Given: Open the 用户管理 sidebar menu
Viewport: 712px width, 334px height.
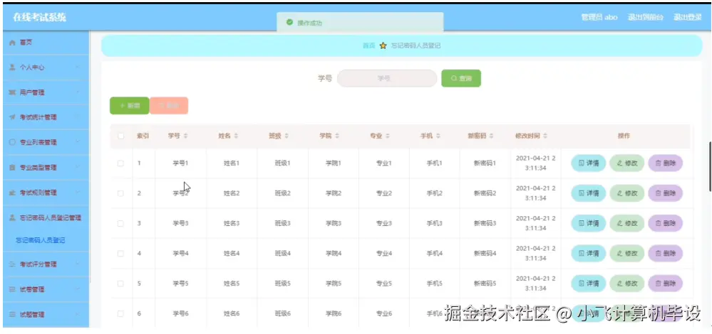Looking at the screenshot, I should point(46,92).
